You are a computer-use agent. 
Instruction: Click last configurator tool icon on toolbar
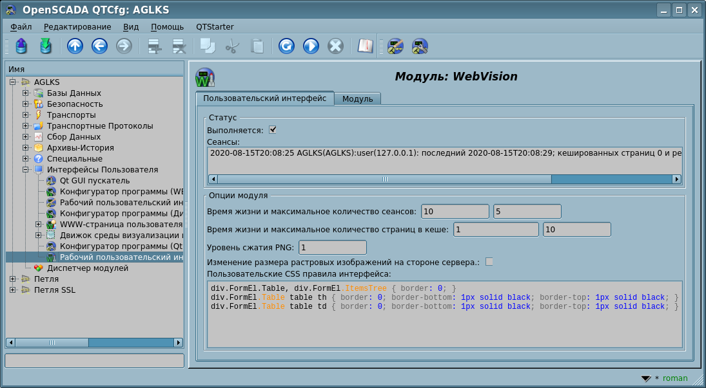[420, 46]
